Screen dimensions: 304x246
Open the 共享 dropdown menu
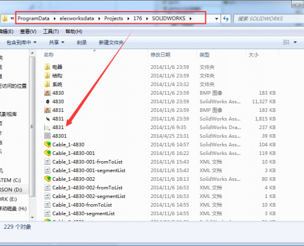57,42
